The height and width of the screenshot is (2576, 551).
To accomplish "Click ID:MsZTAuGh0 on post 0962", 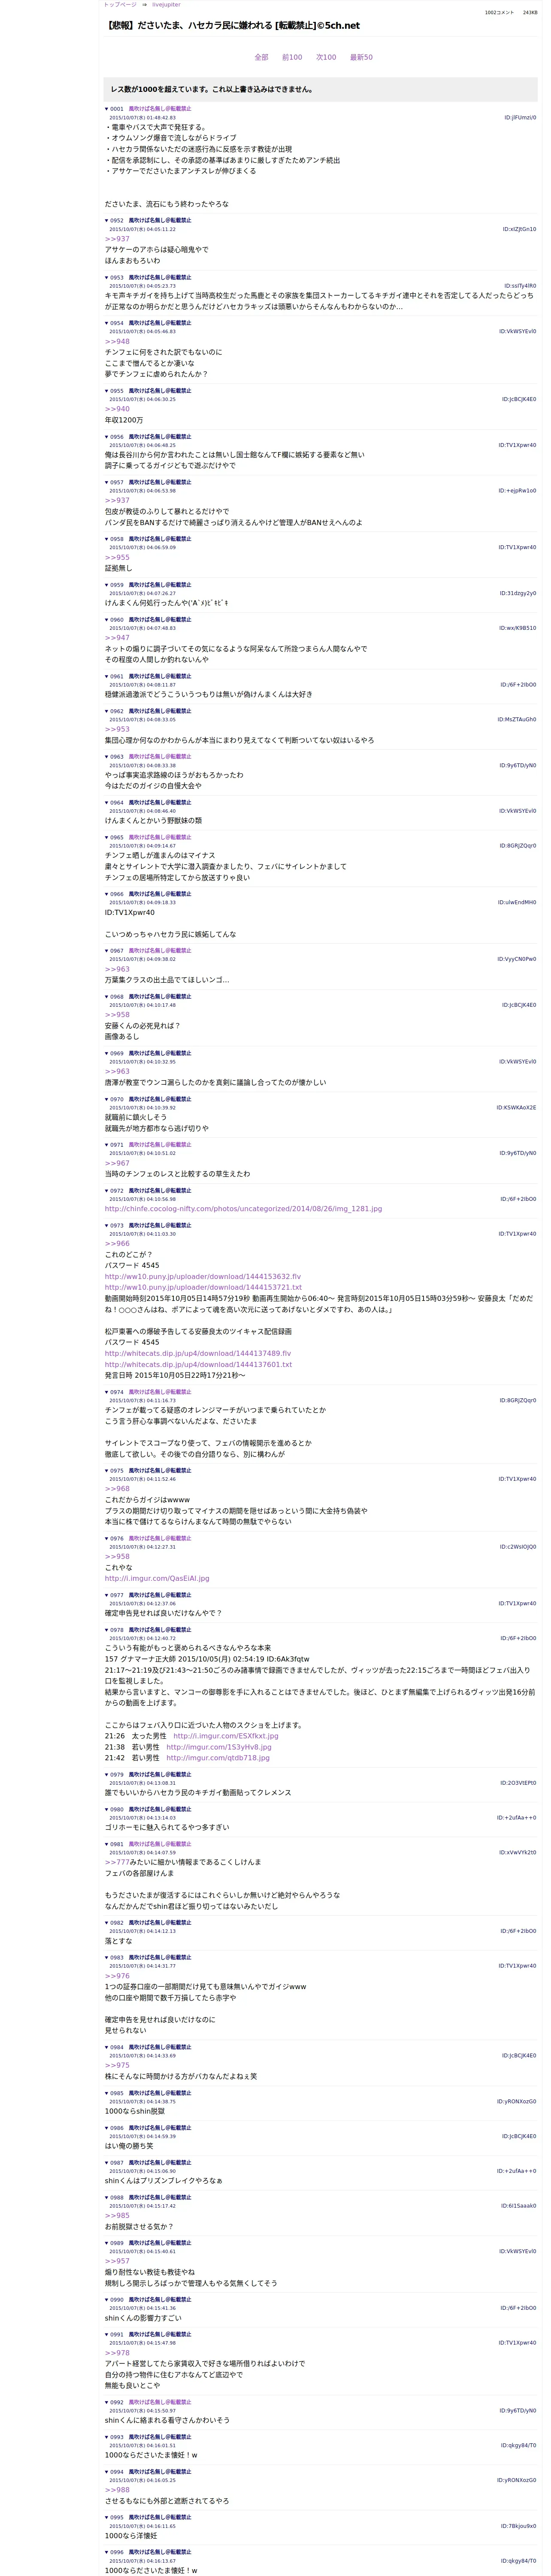I will [x=517, y=720].
